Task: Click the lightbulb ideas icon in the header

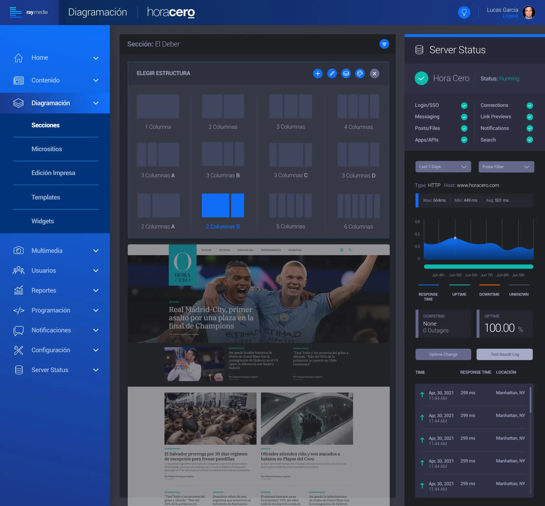Action: point(464,12)
